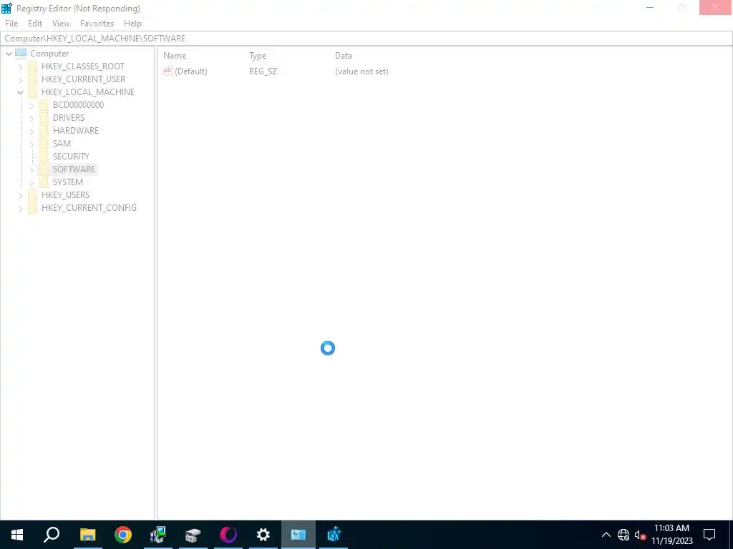Select the SOFTWARE key label
733x549 pixels.
(x=74, y=169)
